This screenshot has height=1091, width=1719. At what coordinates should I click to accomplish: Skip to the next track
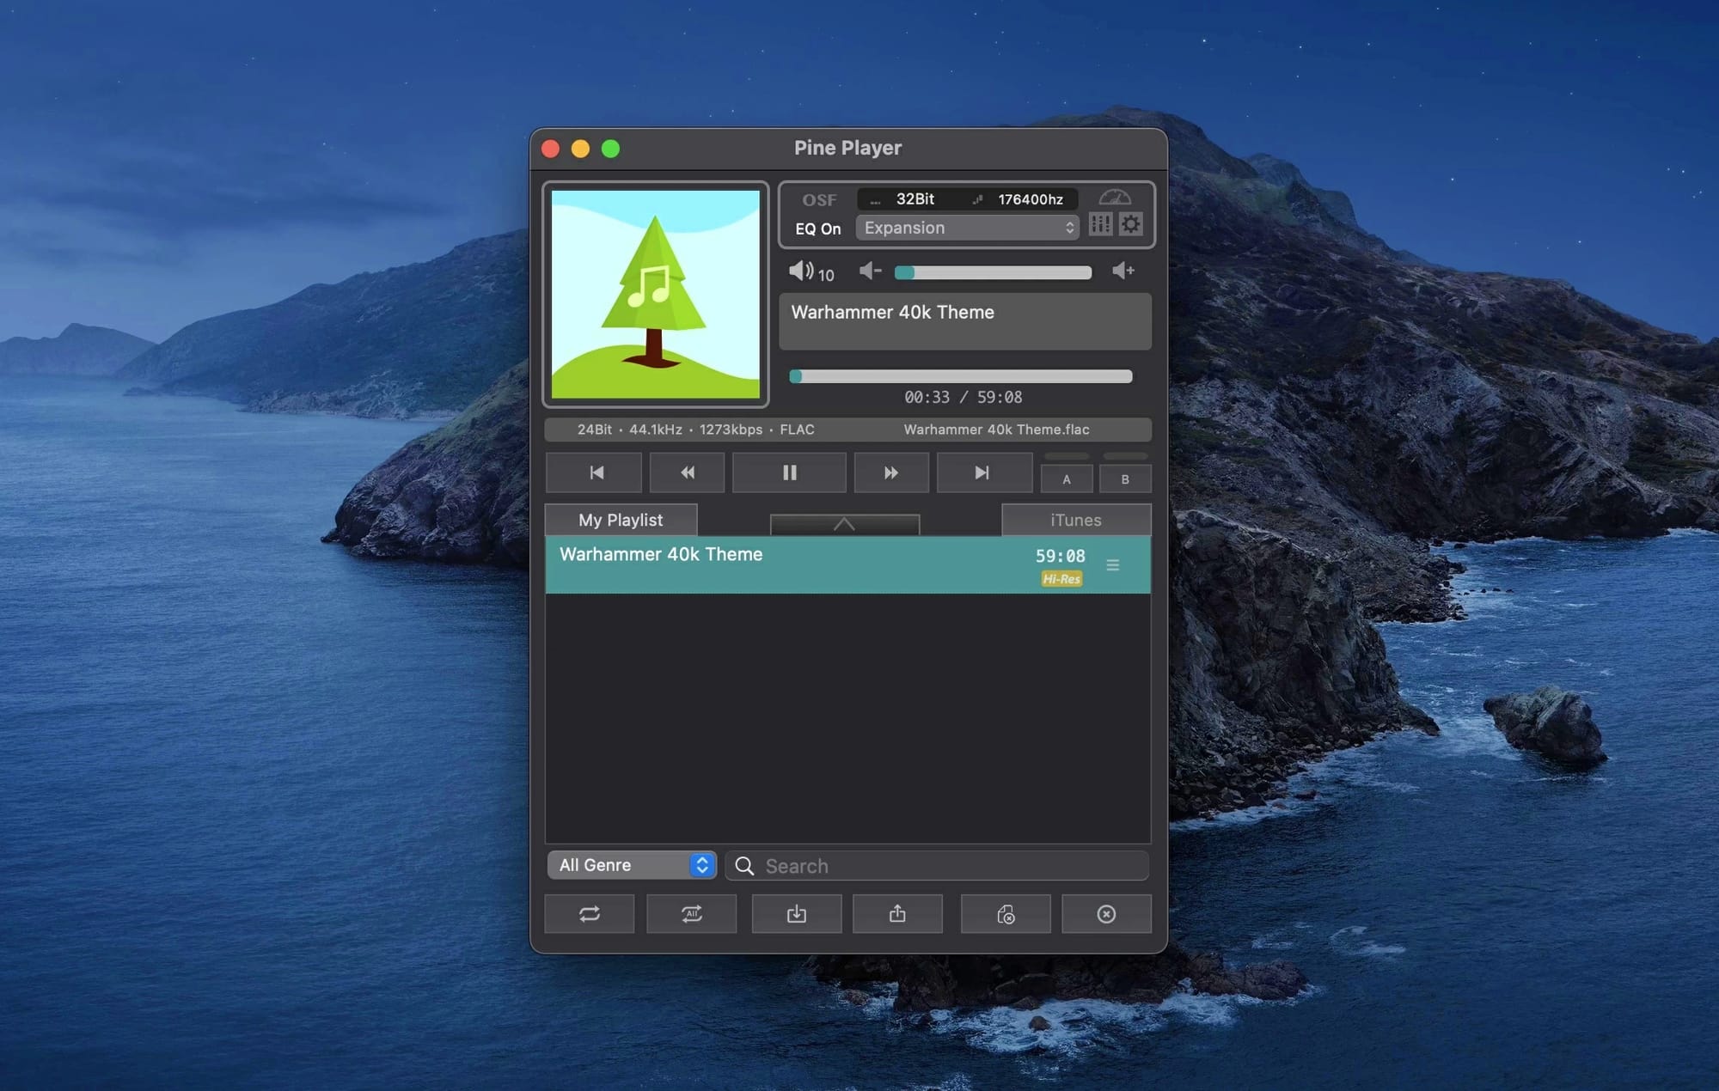pyautogui.click(x=983, y=472)
